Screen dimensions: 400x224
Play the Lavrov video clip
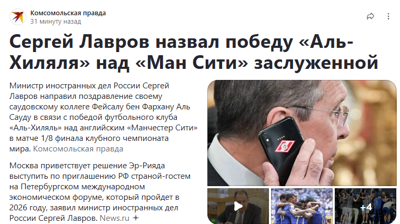238,206
